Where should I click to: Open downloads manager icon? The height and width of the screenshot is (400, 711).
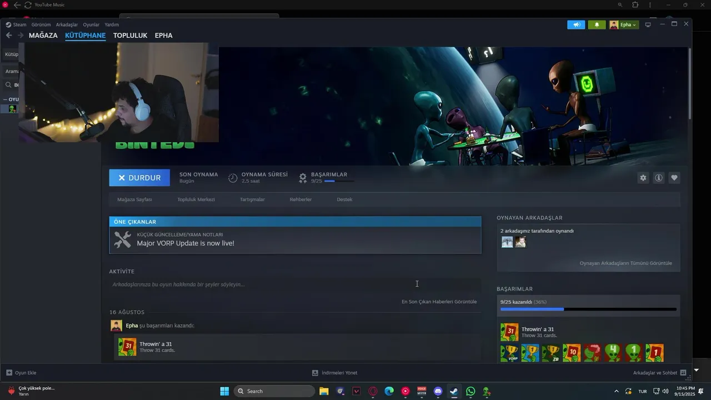[315, 373]
